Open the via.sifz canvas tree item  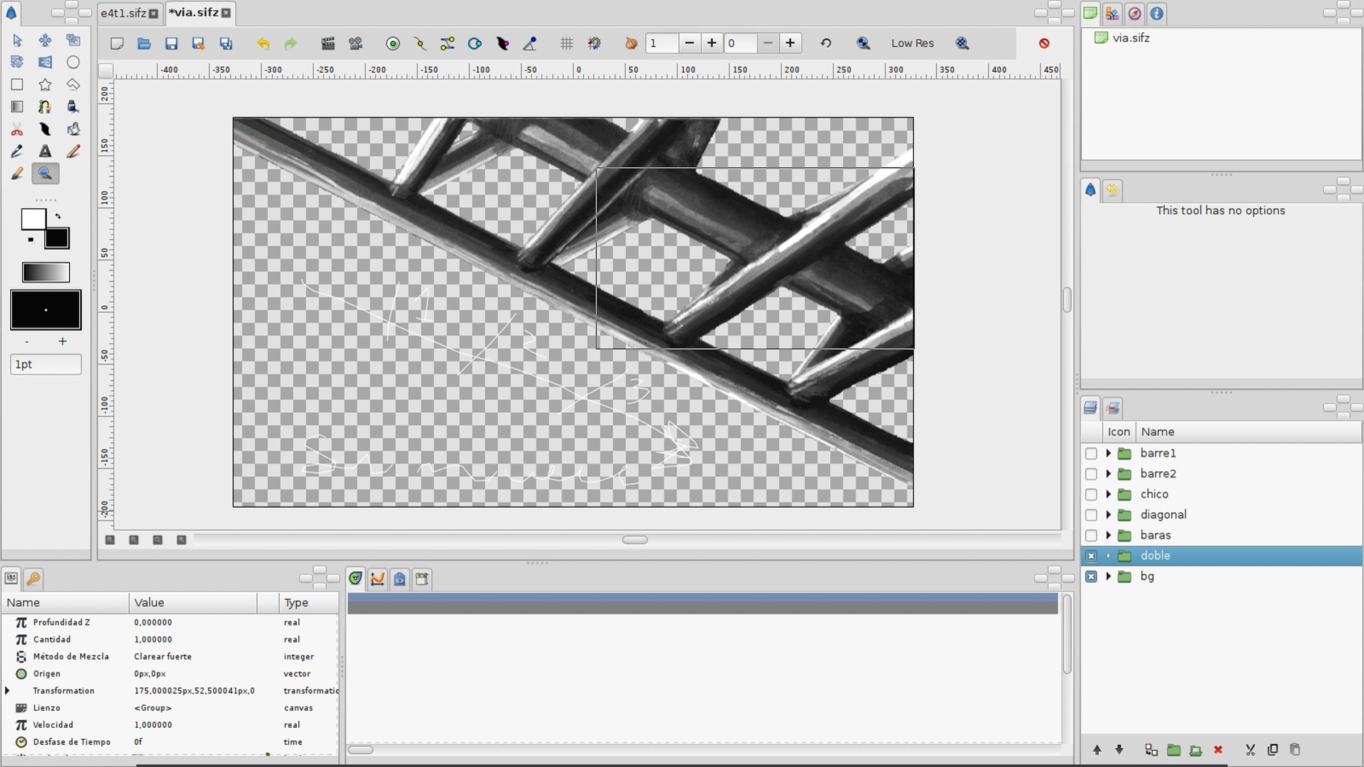tap(1130, 38)
